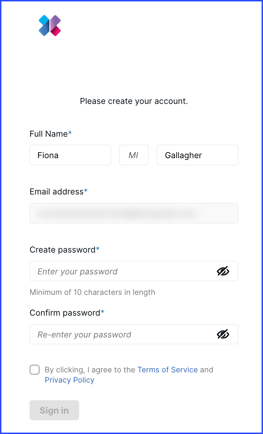The width and height of the screenshot is (263, 434).
Task: Click the Please create your account heading
Action: 134,101
